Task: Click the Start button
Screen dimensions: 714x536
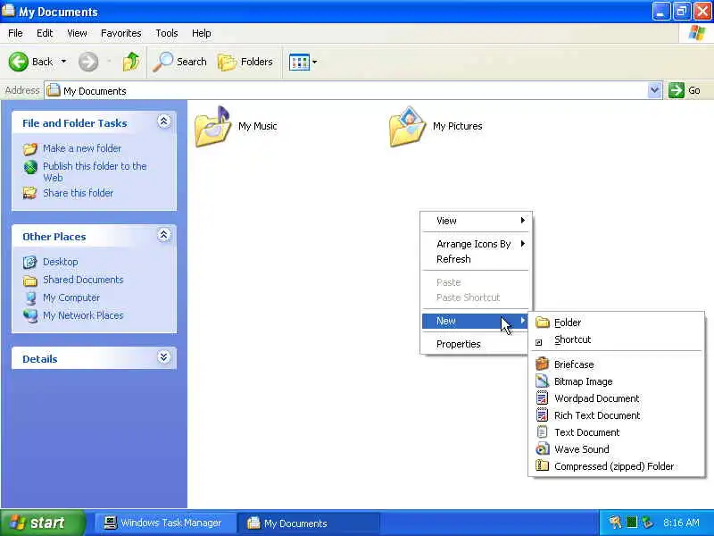Action: (x=42, y=523)
